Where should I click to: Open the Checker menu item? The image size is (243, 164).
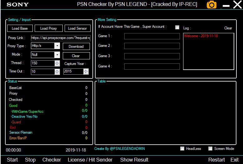pos(52,160)
